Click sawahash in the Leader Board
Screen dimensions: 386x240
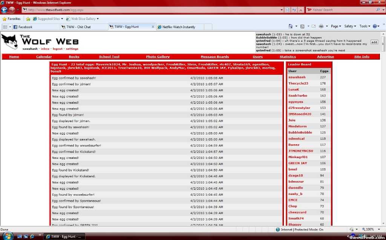[297, 77]
